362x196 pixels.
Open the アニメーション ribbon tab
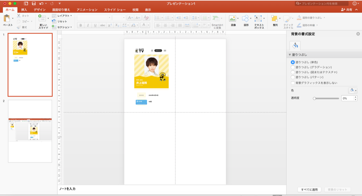click(x=88, y=10)
